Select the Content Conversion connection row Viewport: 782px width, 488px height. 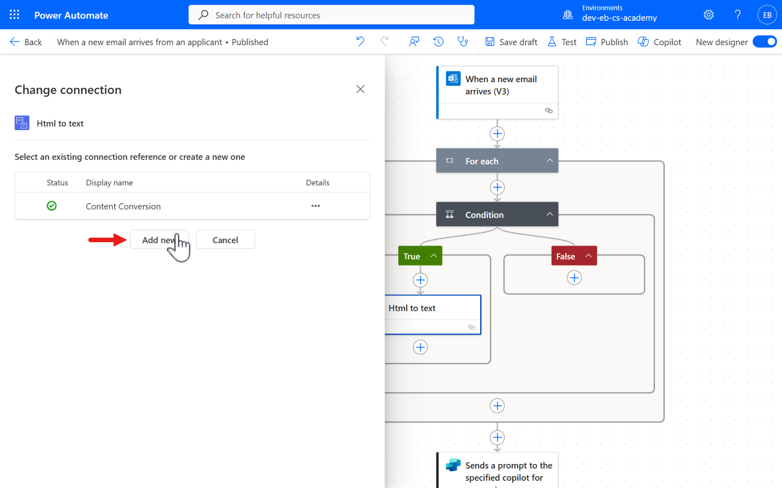point(123,206)
